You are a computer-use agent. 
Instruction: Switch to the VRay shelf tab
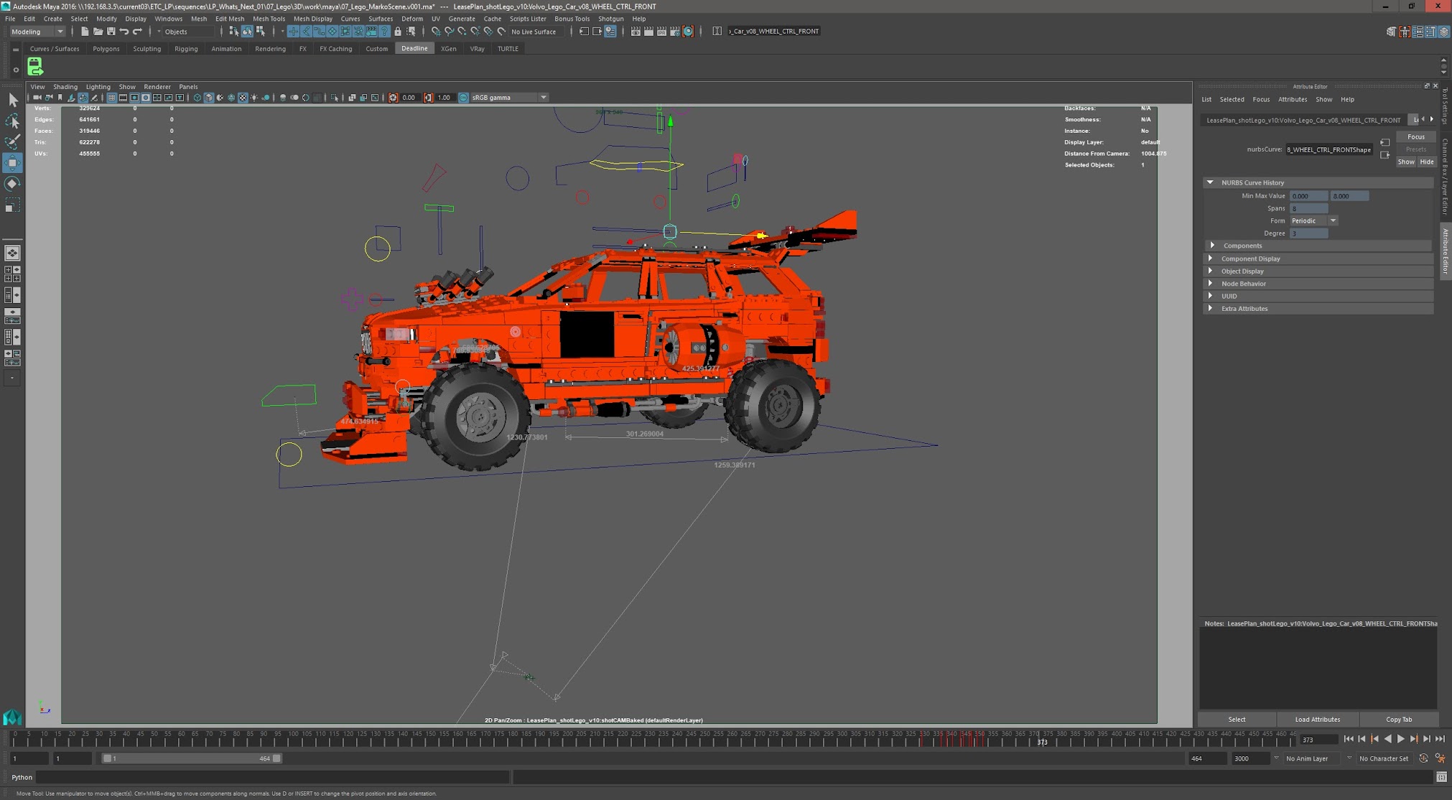477,49
